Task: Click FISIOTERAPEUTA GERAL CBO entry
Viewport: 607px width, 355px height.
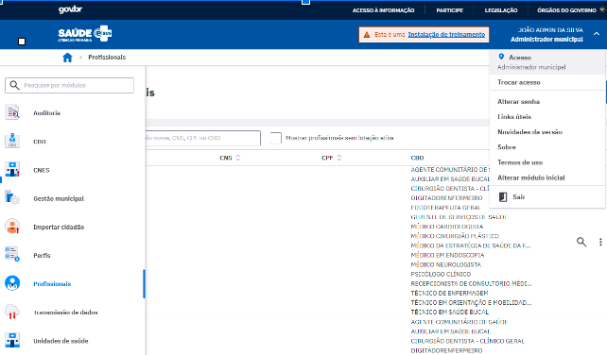Action: tap(445, 208)
